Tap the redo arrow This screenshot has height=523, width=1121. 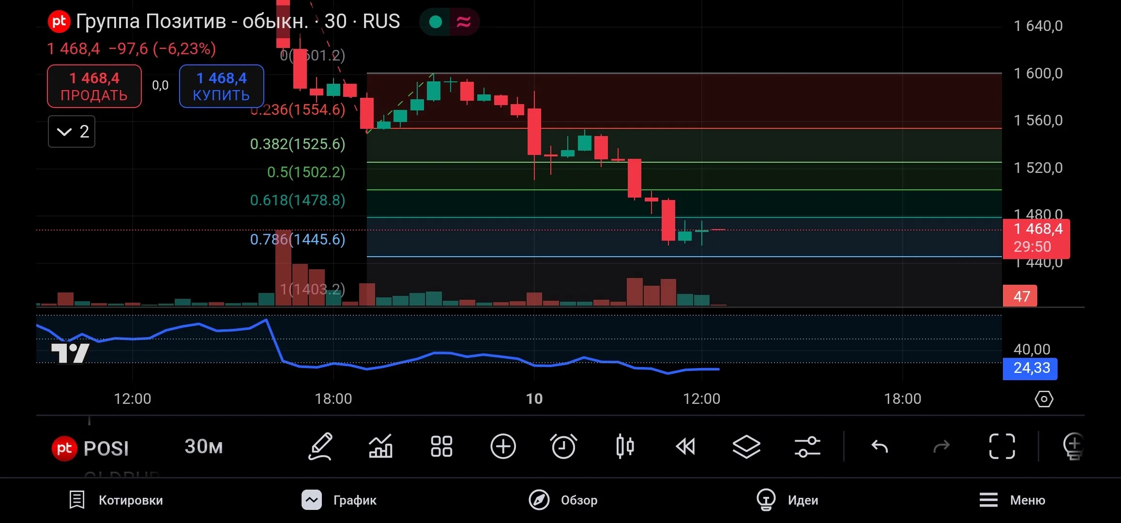941,446
